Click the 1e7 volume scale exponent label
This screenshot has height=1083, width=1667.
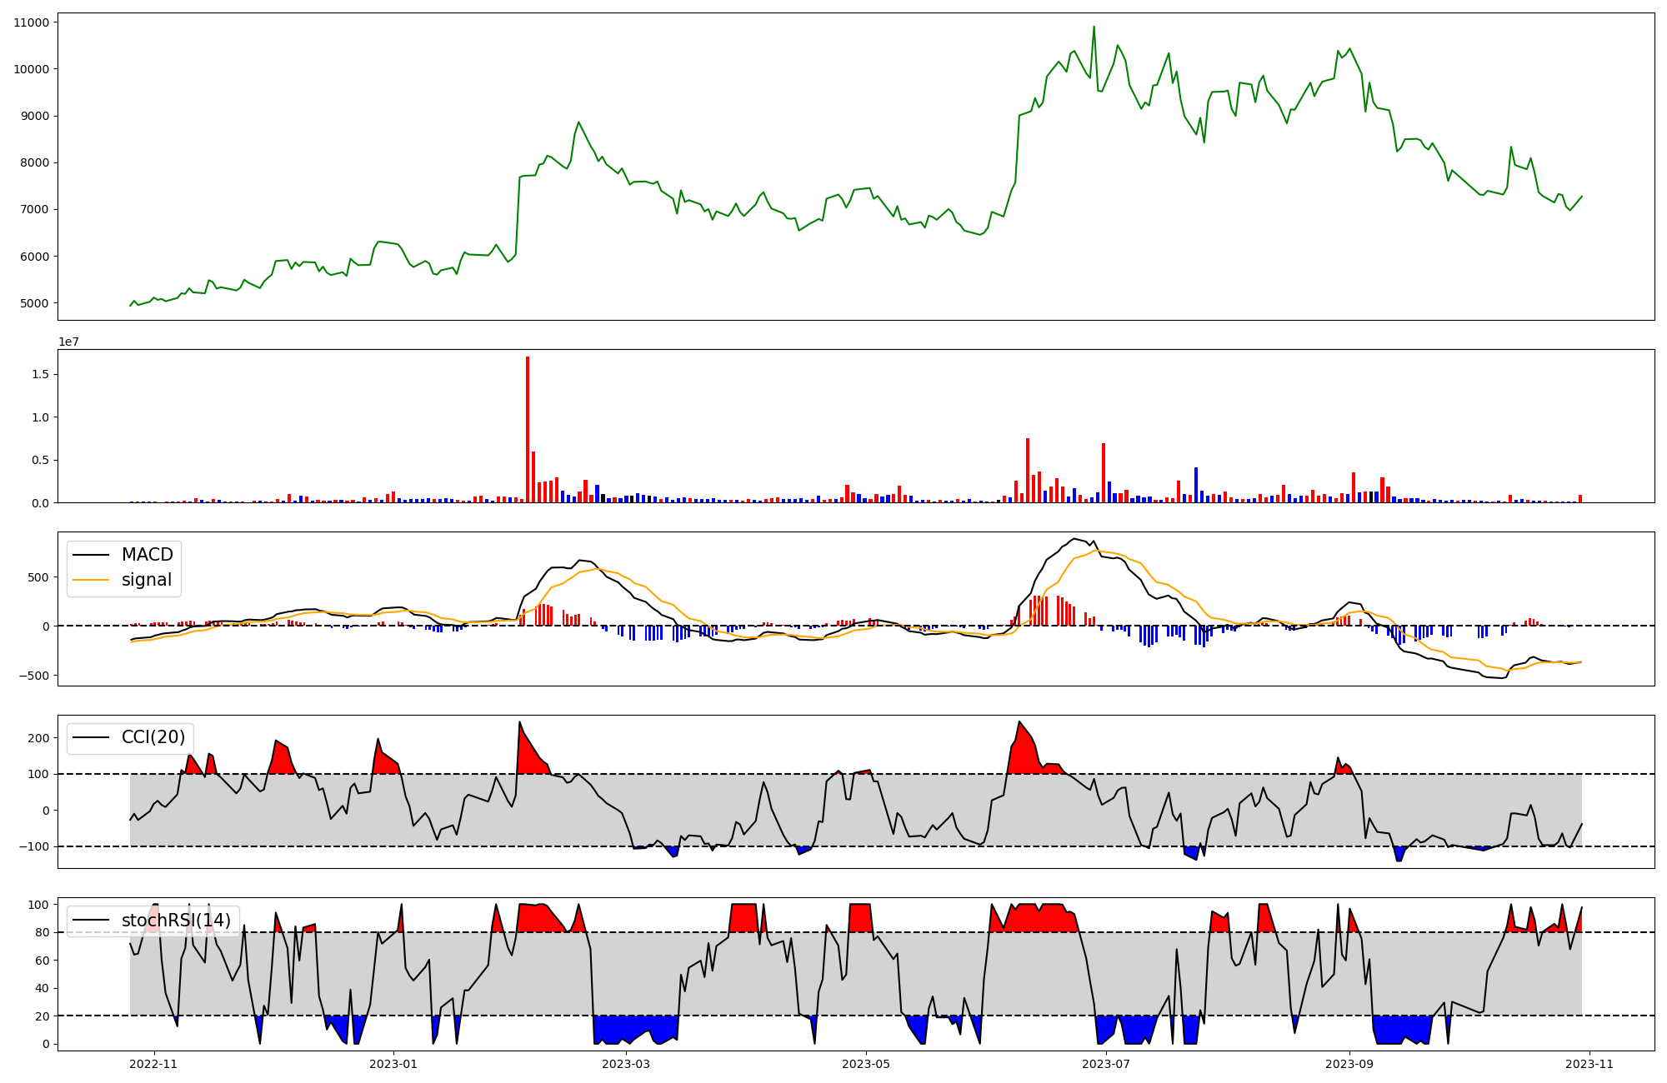pyautogui.click(x=68, y=342)
